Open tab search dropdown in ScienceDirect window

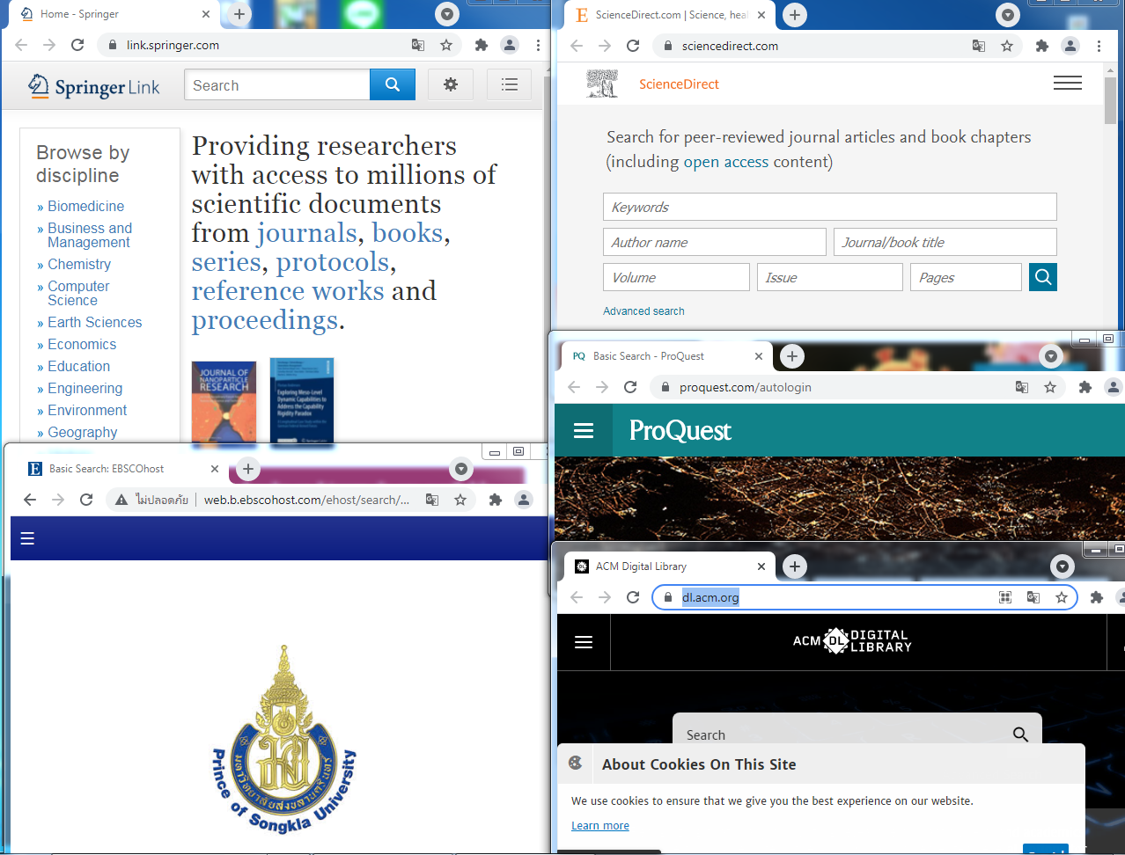tap(1008, 14)
